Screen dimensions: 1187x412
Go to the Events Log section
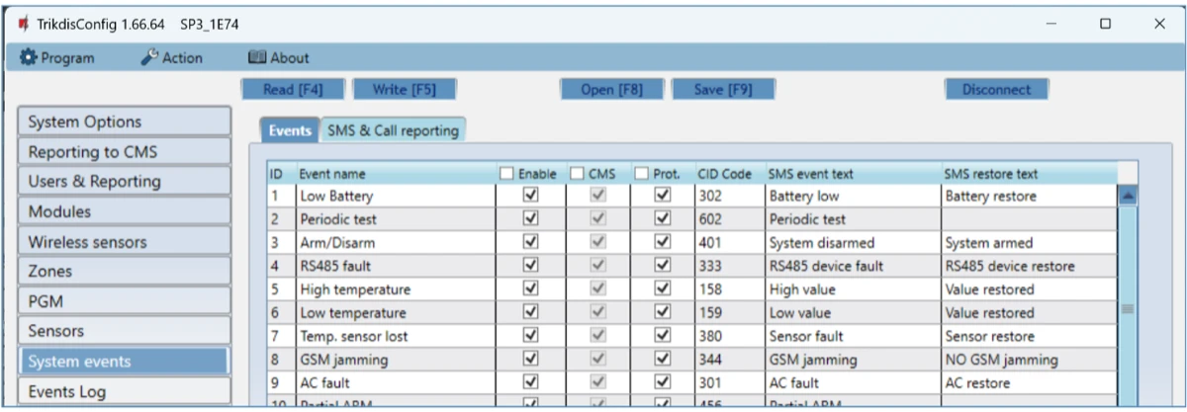(x=124, y=391)
